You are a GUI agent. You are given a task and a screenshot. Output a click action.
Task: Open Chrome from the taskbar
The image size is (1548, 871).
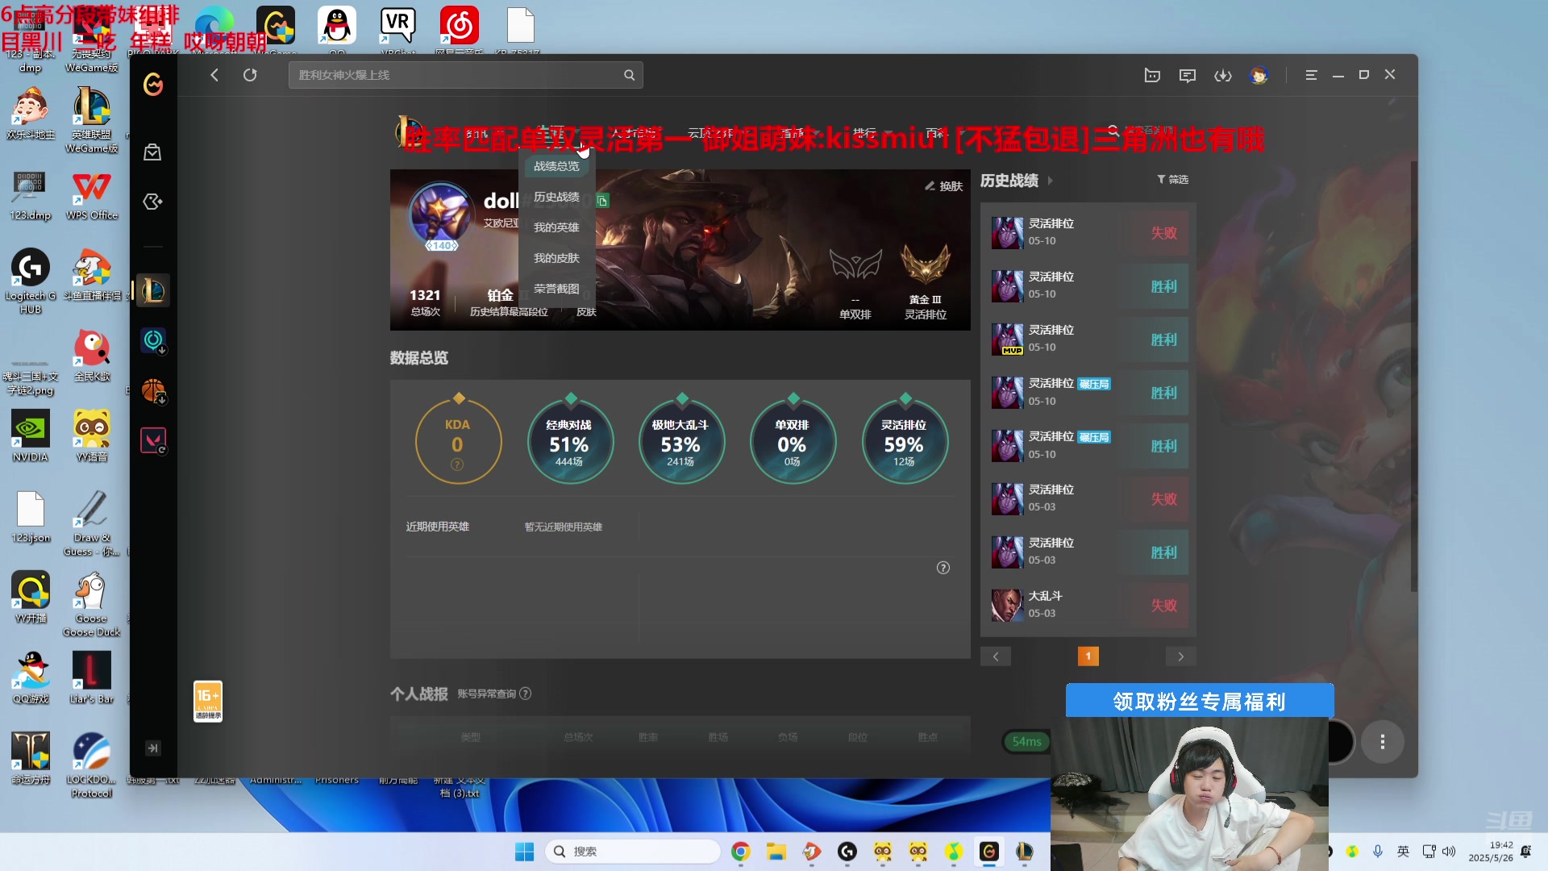click(740, 852)
